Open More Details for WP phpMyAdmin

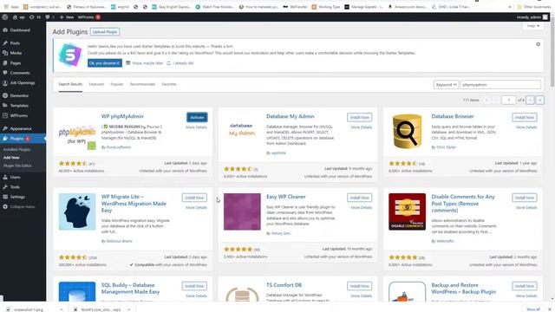[x=196, y=127]
